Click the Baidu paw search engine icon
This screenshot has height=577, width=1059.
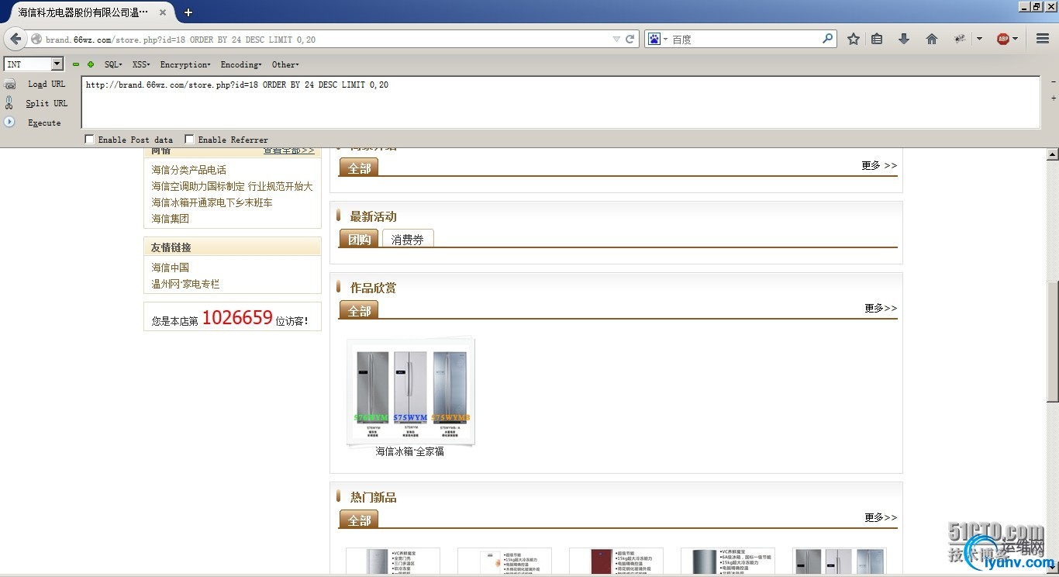pos(654,39)
